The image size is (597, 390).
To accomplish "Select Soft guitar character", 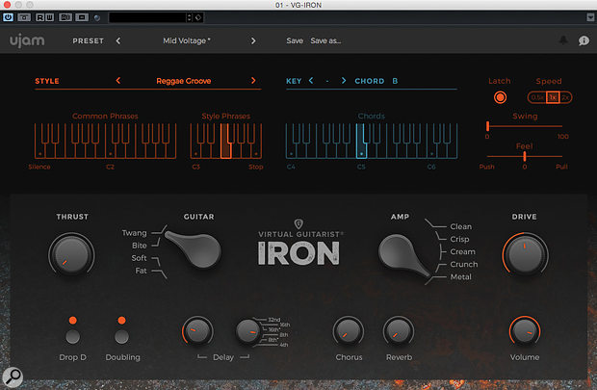I will (x=139, y=258).
